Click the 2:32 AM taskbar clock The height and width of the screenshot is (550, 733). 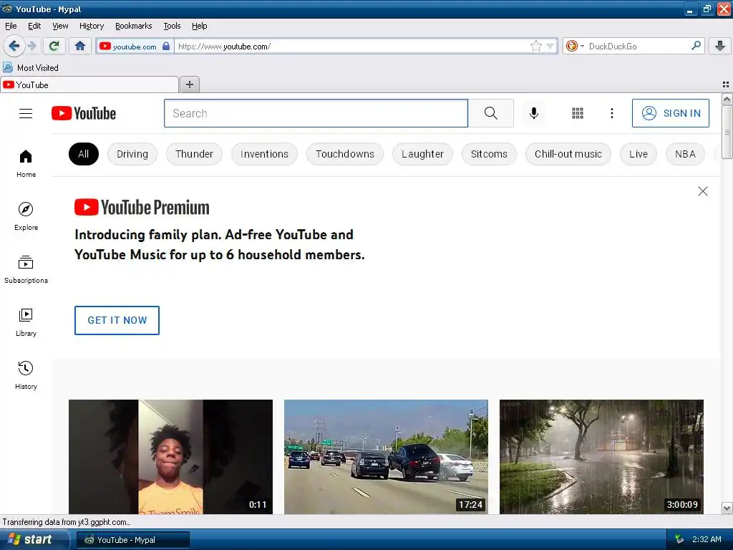pos(707,540)
